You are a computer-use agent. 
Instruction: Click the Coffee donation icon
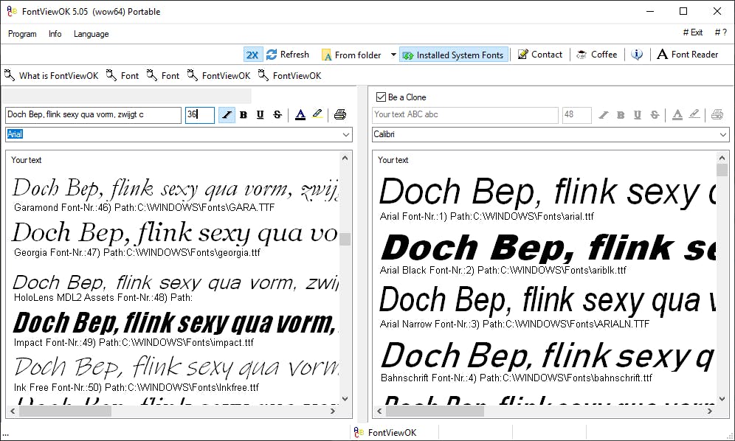(597, 54)
